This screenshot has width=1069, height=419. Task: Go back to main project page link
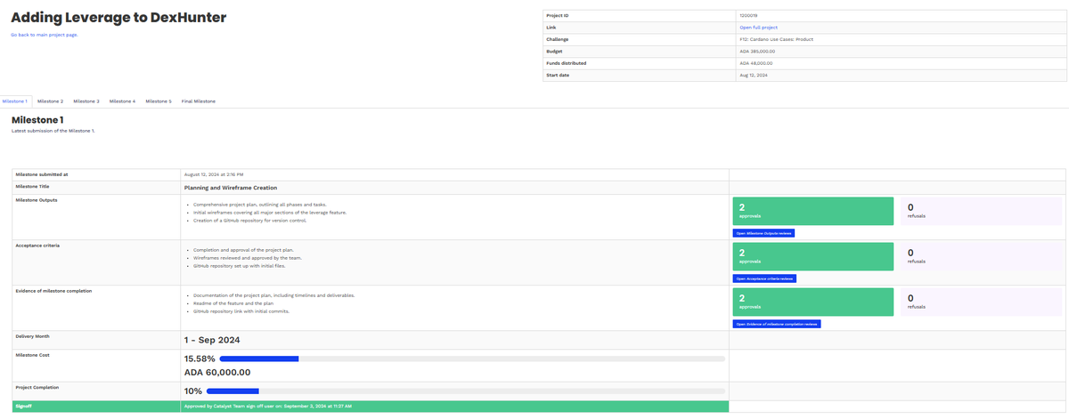pos(45,35)
